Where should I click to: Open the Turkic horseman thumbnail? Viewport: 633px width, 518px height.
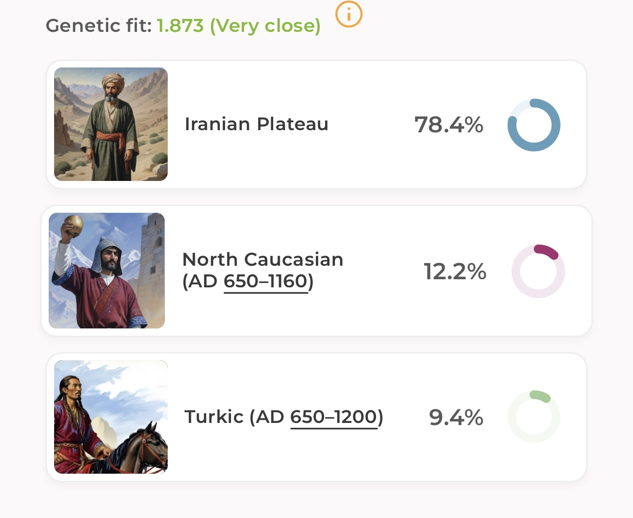pyautogui.click(x=111, y=417)
